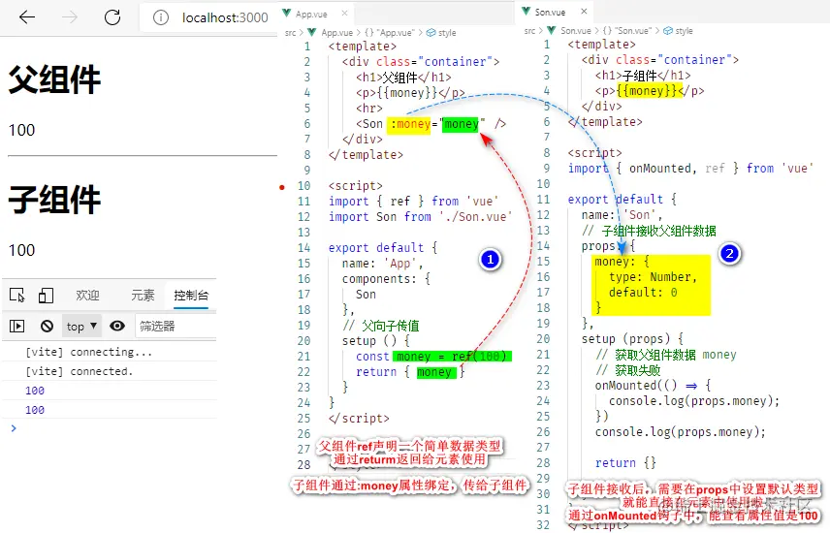Image resolution: width=830 pixels, height=533 pixels.
Task: Focus the 筛选器 filter field
Action: pyautogui.click(x=176, y=326)
